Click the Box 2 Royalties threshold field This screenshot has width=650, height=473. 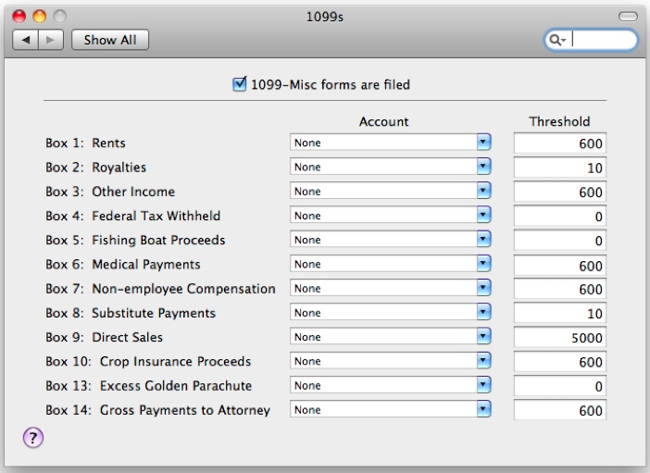pyautogui.click(x=559, y=168)
